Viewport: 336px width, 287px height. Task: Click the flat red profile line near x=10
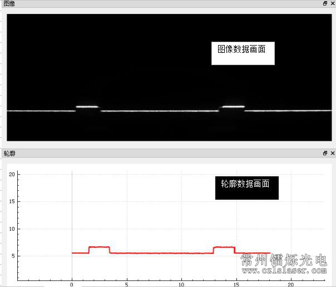point(181,253)
